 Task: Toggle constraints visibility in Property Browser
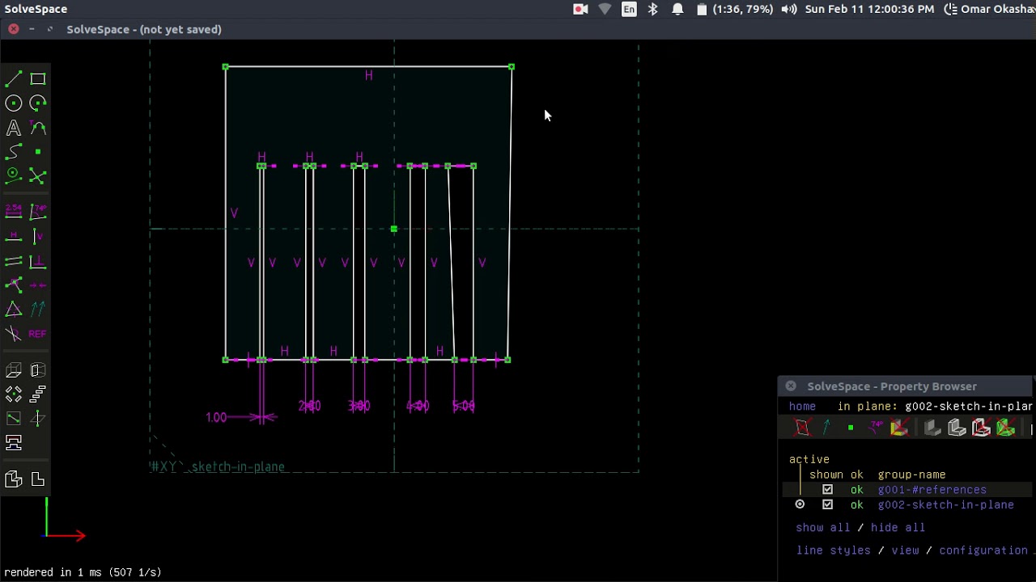coord(876,428)
